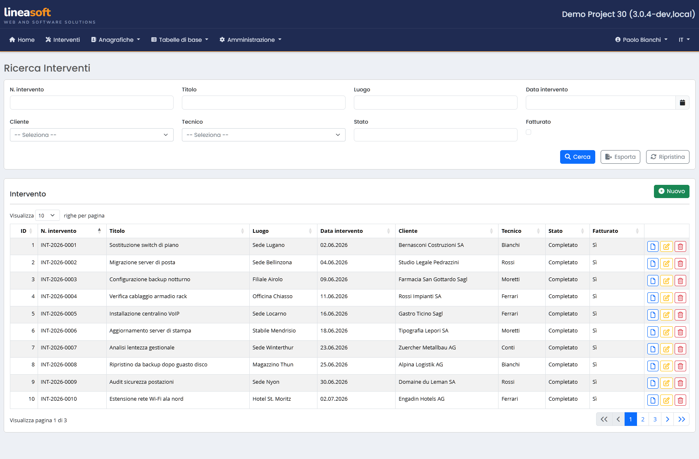The height and width of the screenshot is (459, 699).
Task: Open the Data intervento calendar picker
Action: 682,103
